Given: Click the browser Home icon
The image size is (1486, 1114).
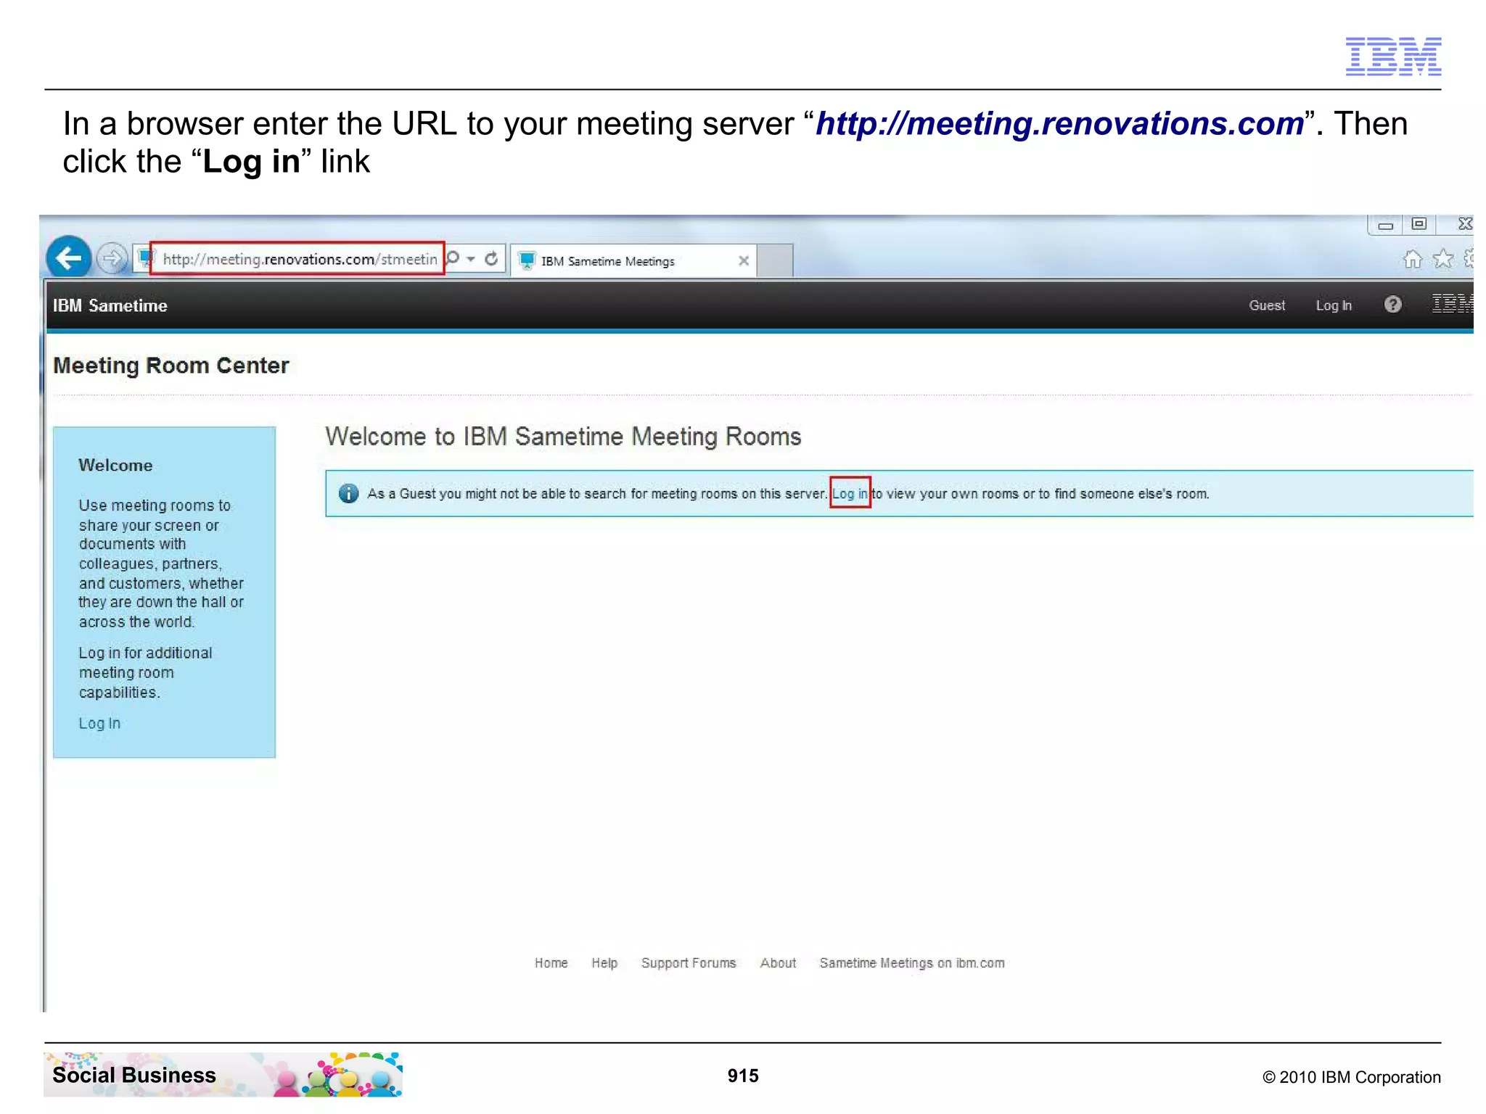Looking at the screenshot, I should 1412,259.
